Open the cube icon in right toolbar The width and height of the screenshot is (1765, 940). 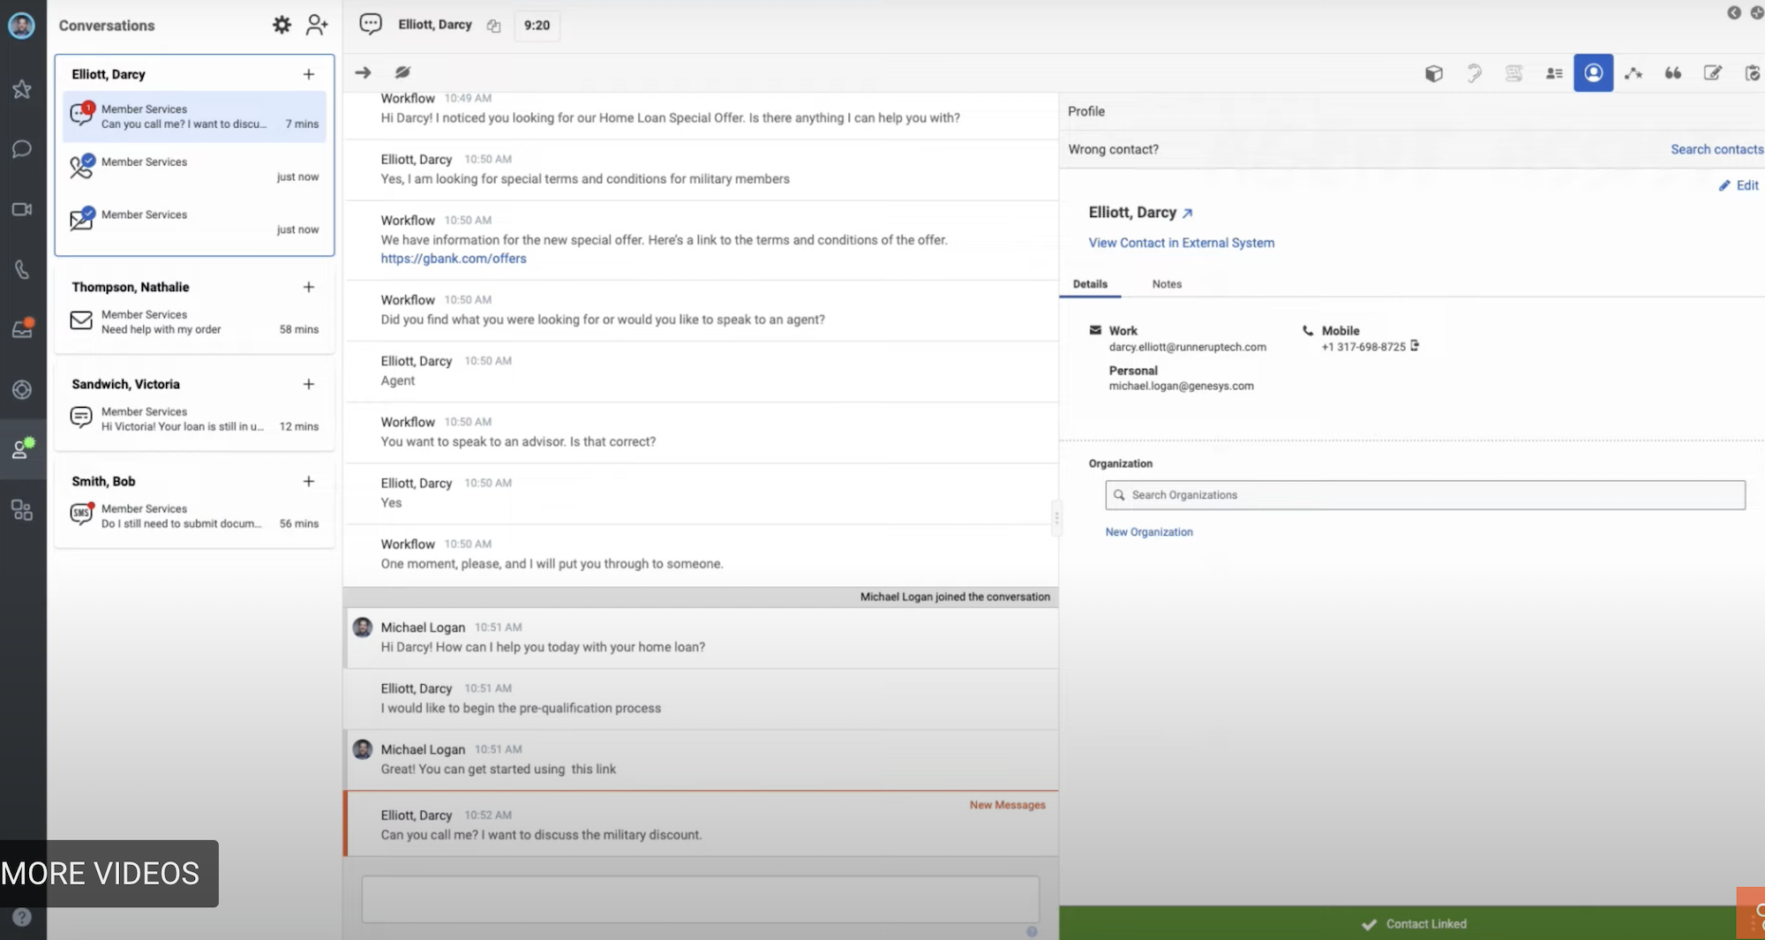coord(1434,73)
